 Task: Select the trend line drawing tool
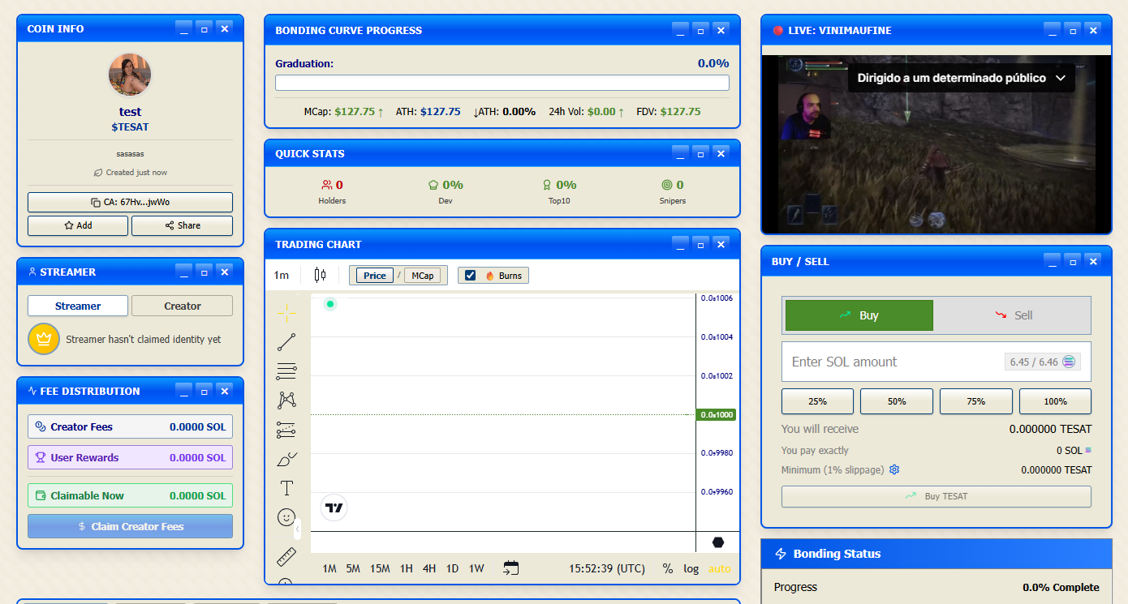point(286,342)
